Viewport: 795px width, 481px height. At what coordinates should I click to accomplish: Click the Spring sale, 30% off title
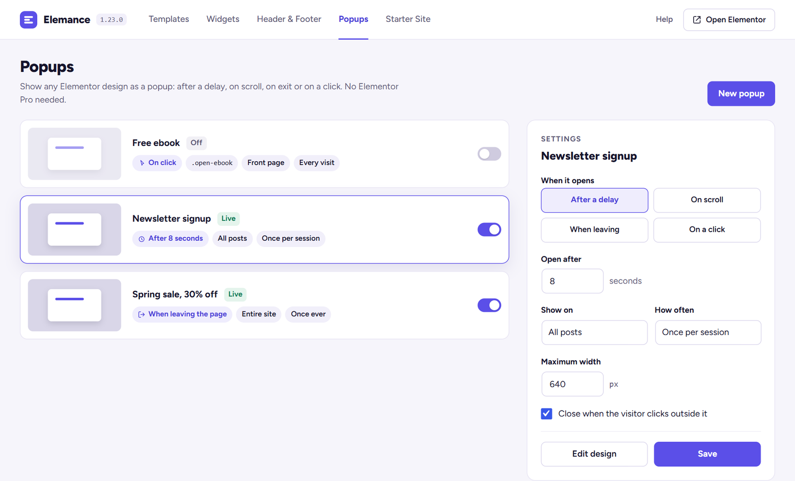(x=175, y=294)
